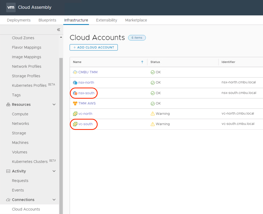
Task: Select Network Profiles in the sidebar
Action: [x=26, y=66]
